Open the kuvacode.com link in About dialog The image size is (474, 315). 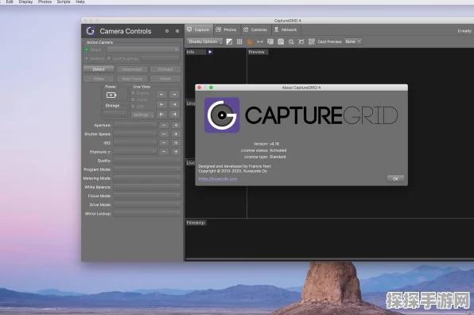tap(218, 179)
